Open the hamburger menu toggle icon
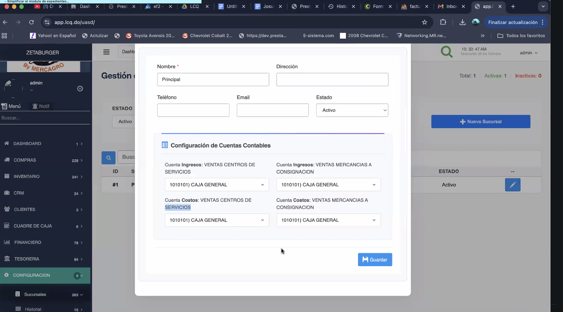The height and width of the screenshot is (312, 563). coord(106,52)
